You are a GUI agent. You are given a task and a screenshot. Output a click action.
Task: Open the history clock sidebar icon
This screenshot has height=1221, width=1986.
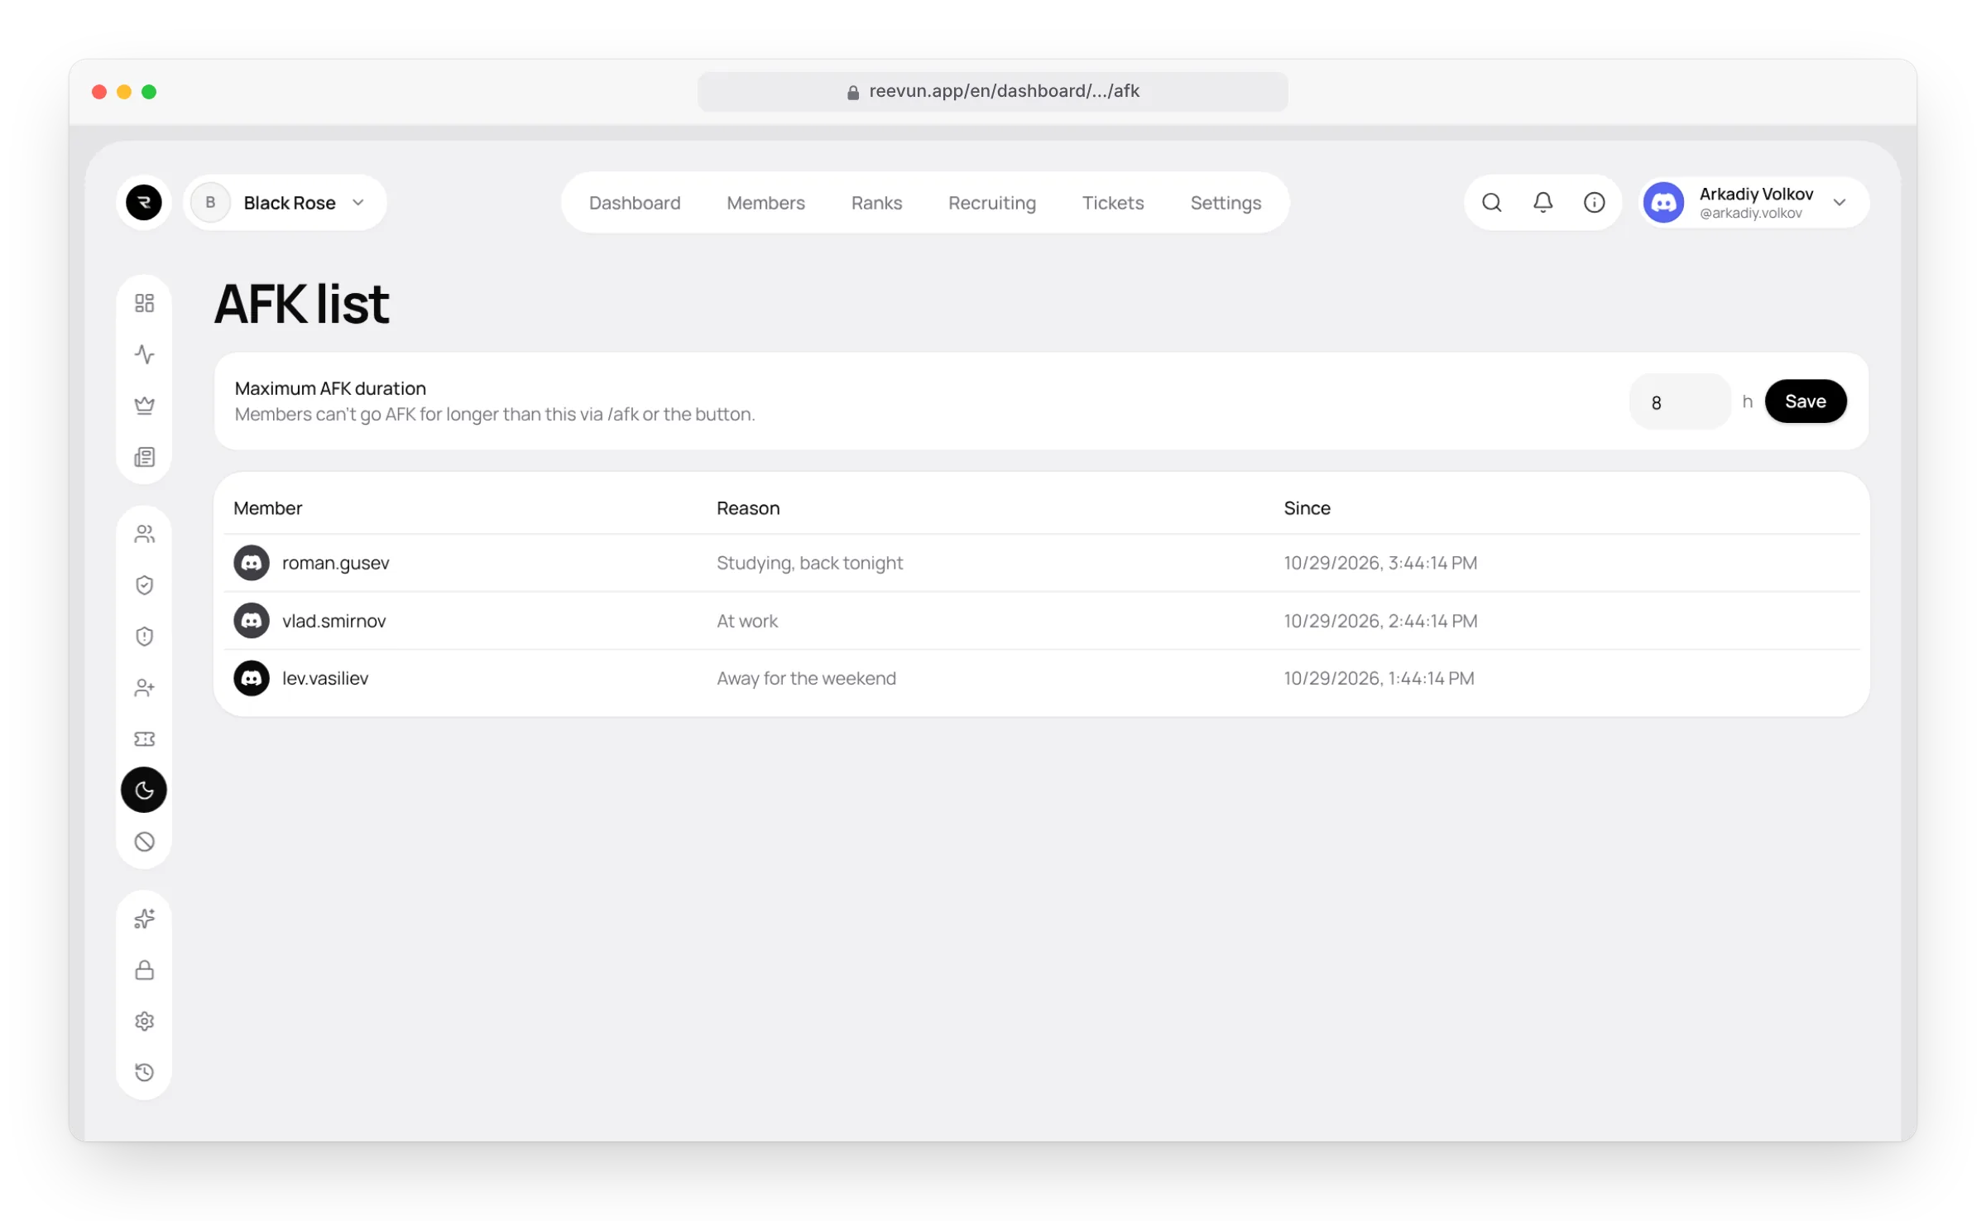point(144,1073)
